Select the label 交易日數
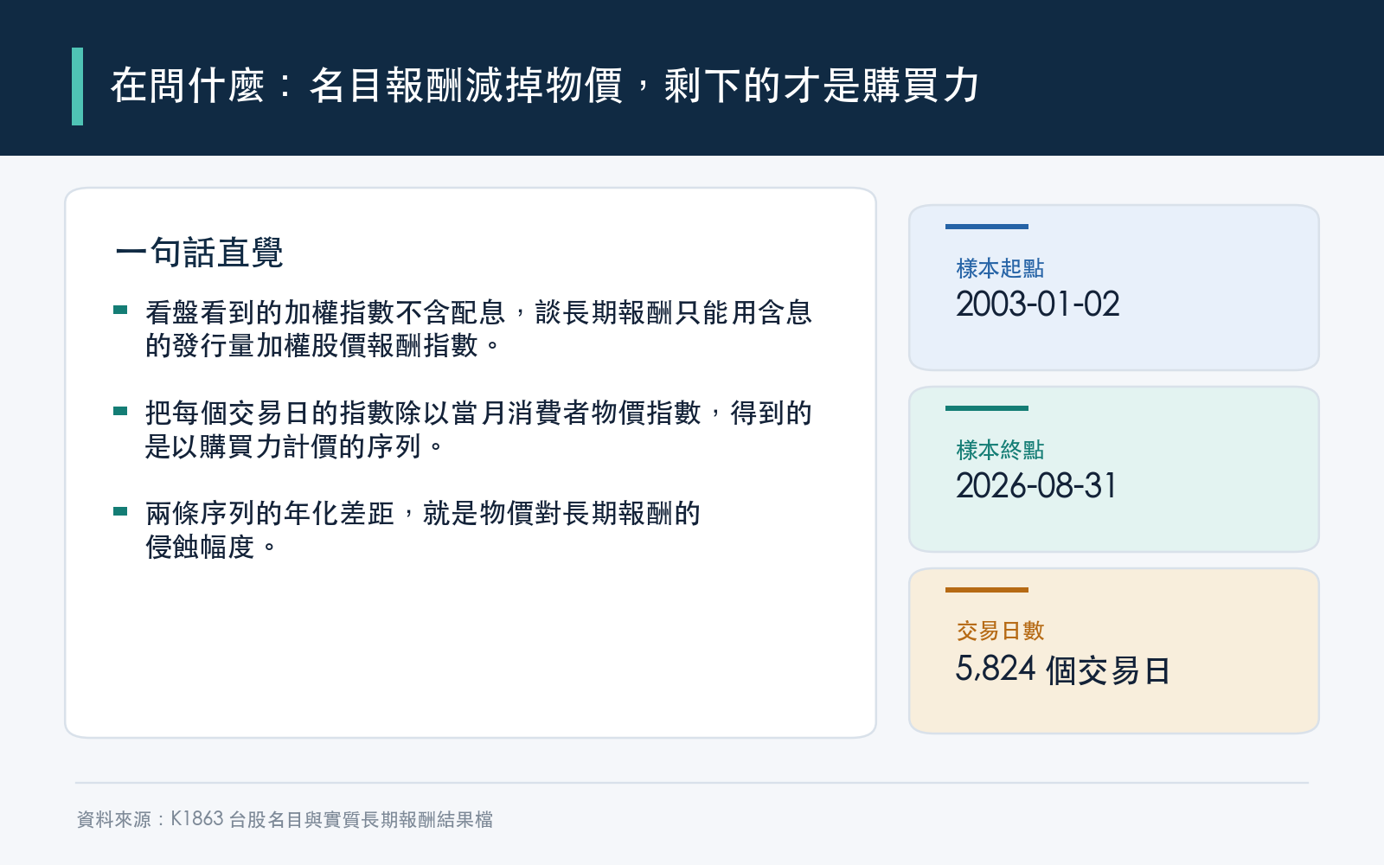 [1000, 631]
